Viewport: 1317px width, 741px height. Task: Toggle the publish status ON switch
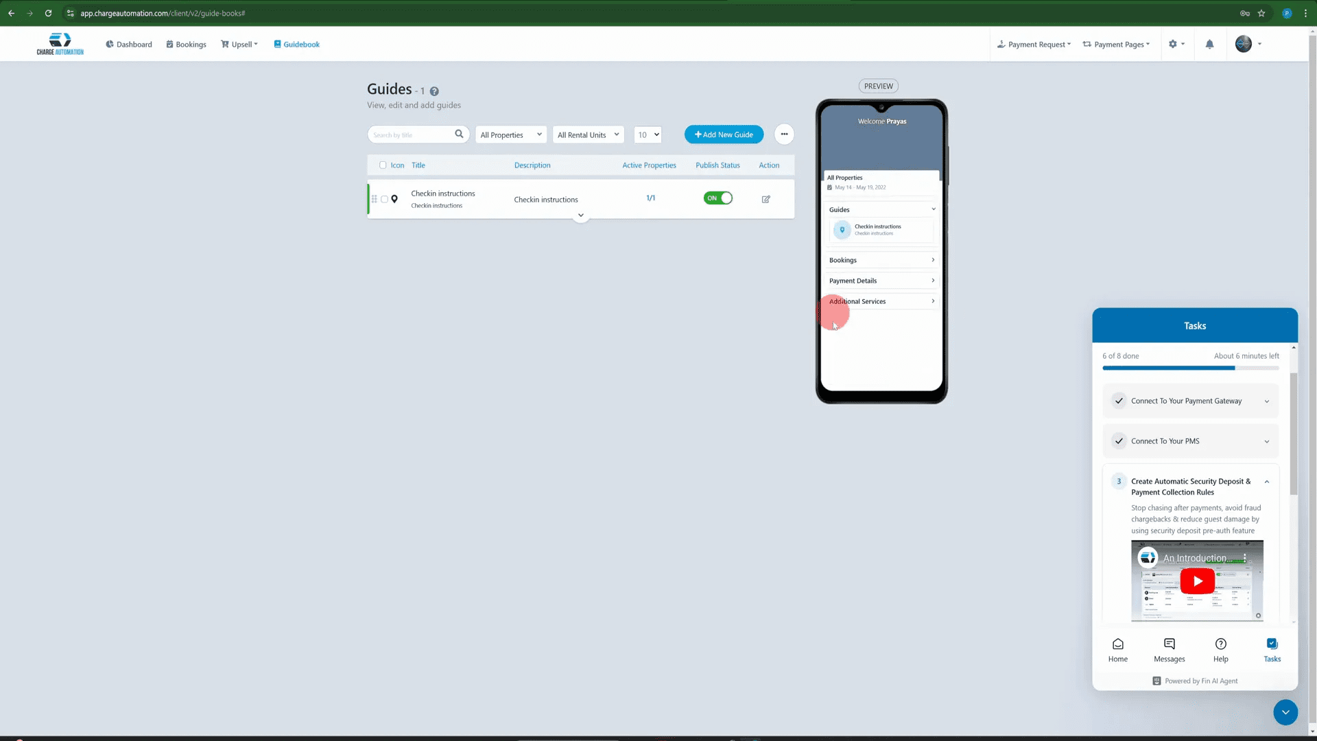tap(717, 198)
